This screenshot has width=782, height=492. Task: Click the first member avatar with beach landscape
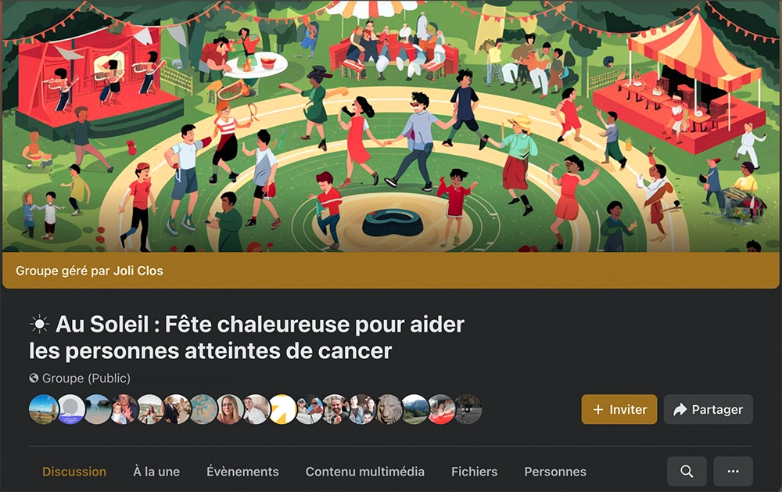[43, 409]
